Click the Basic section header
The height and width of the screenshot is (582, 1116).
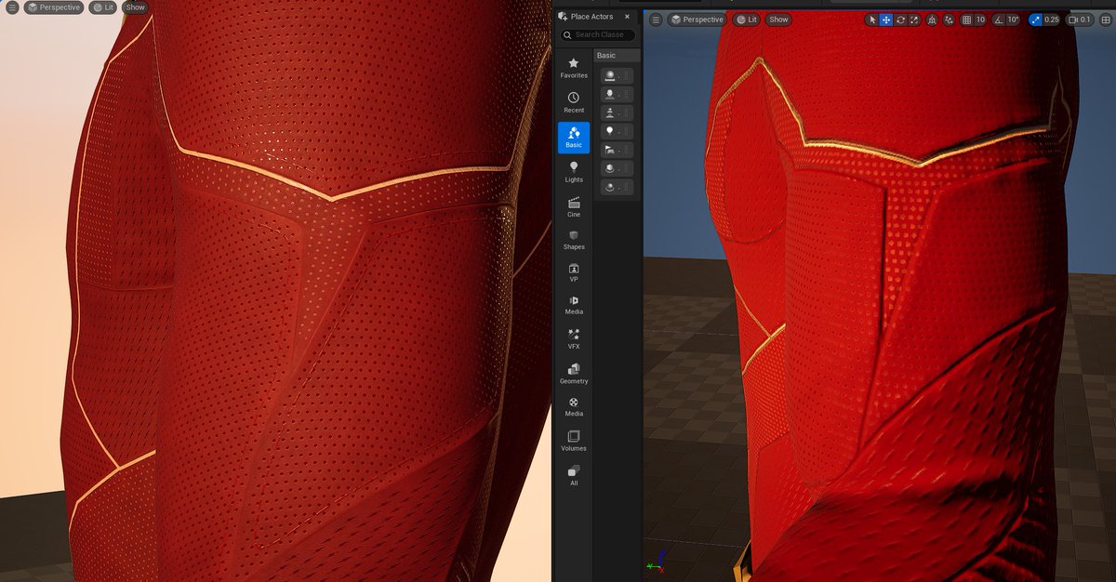[618, 56]
